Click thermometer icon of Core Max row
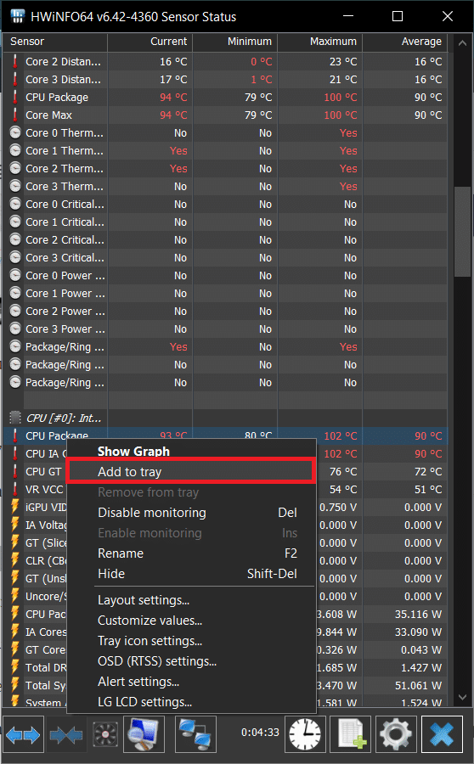474x764 pixels. pos(15,115)
